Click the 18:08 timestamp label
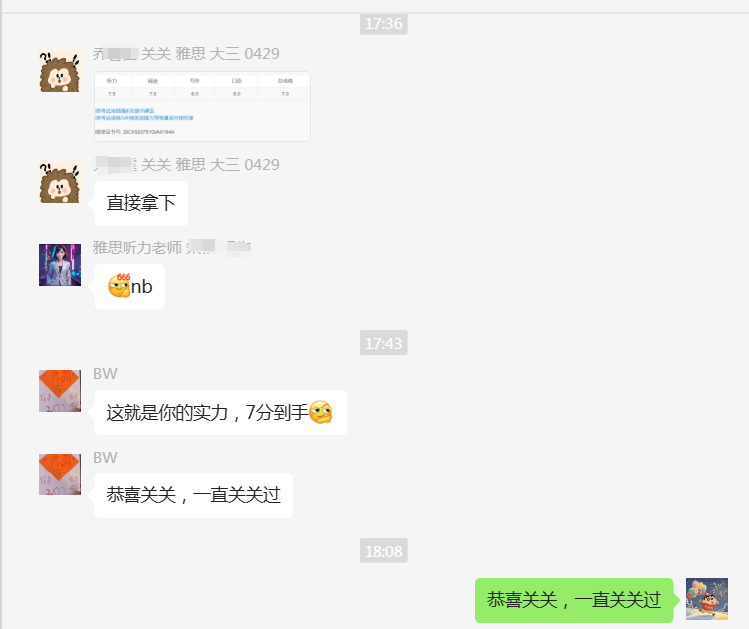Viewport: 749px width, 629px height. (x=383, y=551)
